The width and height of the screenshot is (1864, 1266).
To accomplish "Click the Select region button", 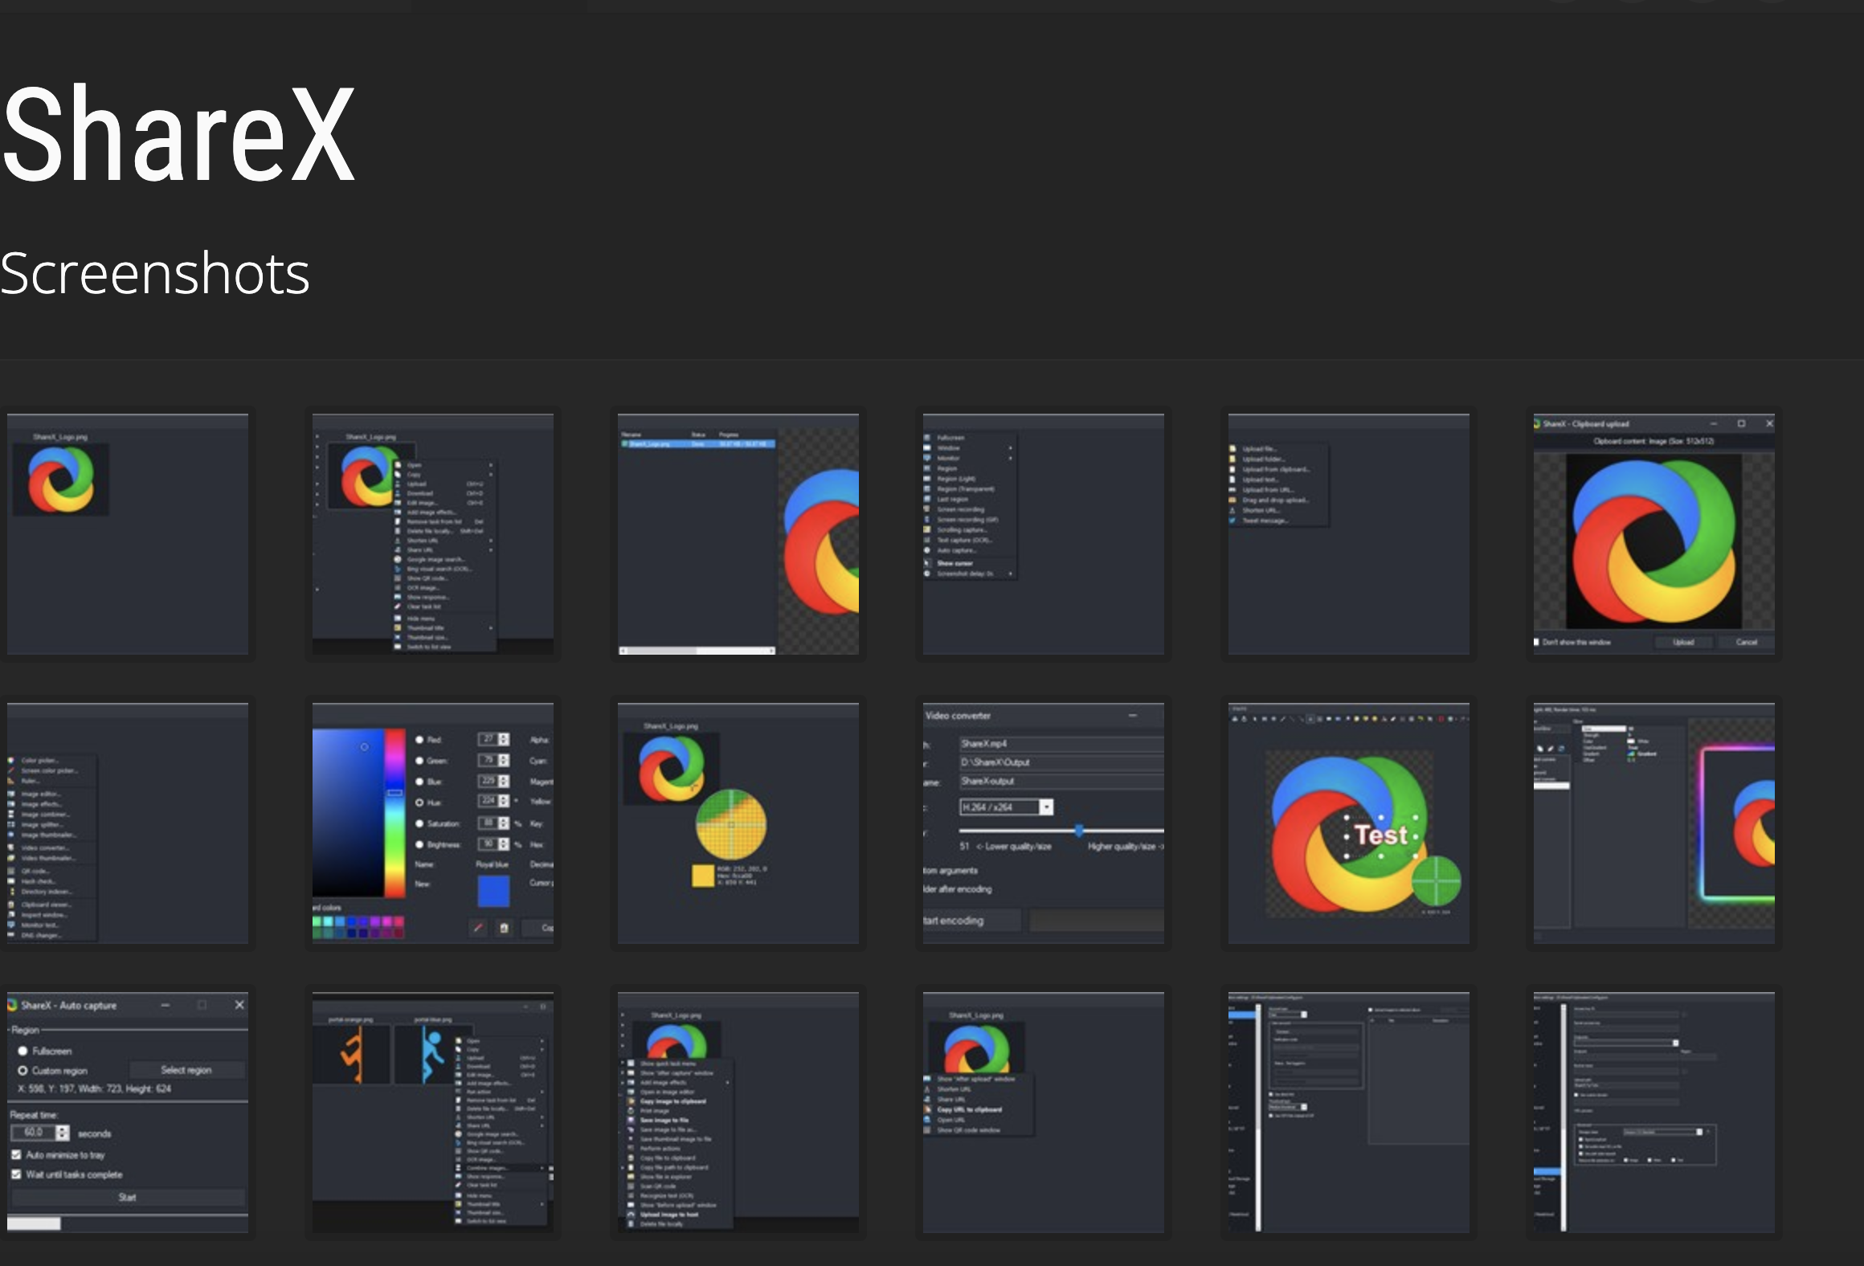I will (186, 1070).
